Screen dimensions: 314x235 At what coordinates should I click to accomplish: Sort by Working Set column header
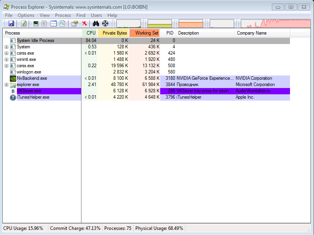pyautogui.click(x=144, y=33)
